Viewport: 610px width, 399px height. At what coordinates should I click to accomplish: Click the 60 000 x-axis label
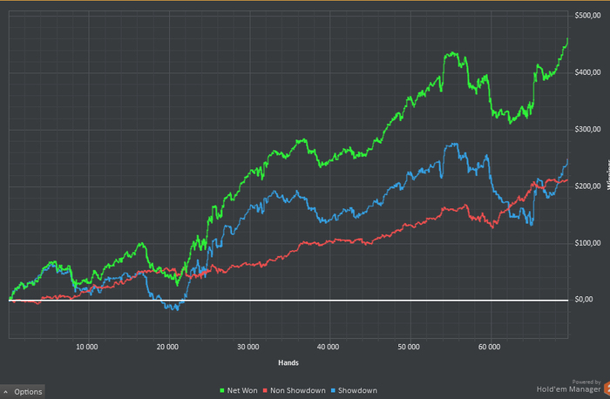[489, 347]
